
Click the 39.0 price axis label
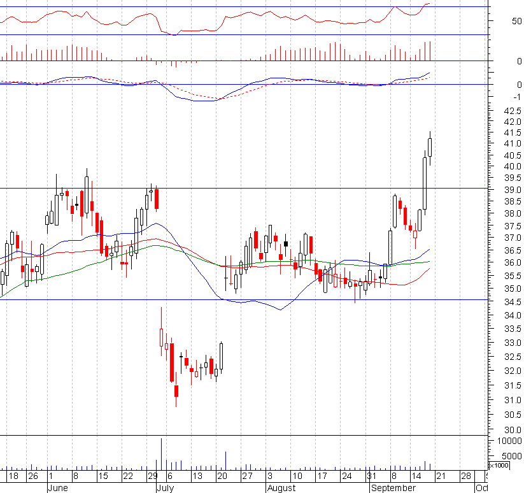(513, 190)
